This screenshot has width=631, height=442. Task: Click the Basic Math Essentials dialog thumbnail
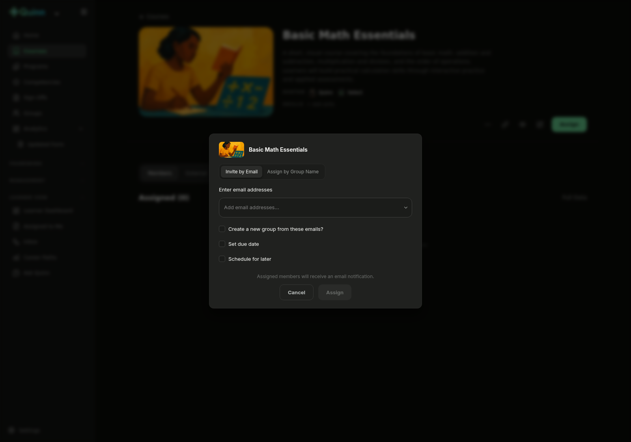coord(231,150)
